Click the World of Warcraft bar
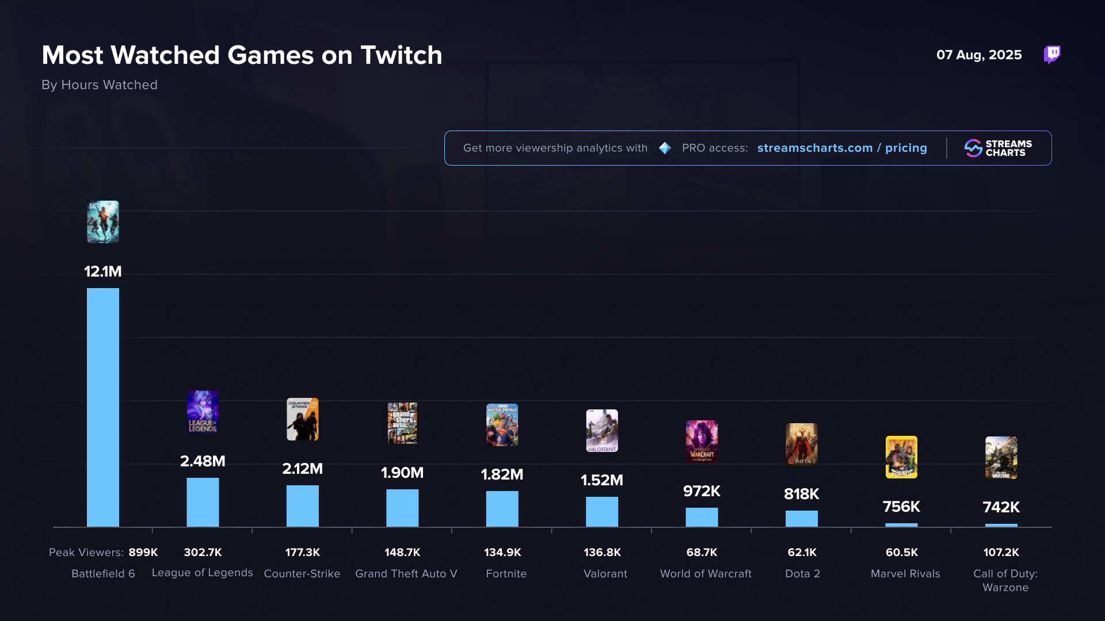 tap(702, 517)
